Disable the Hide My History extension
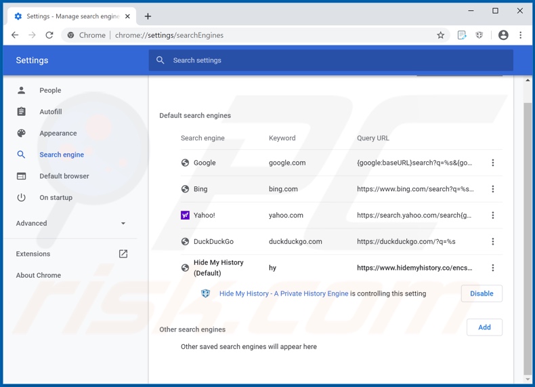This screenshot has height=387, width=535. click(x=481, y=293)
